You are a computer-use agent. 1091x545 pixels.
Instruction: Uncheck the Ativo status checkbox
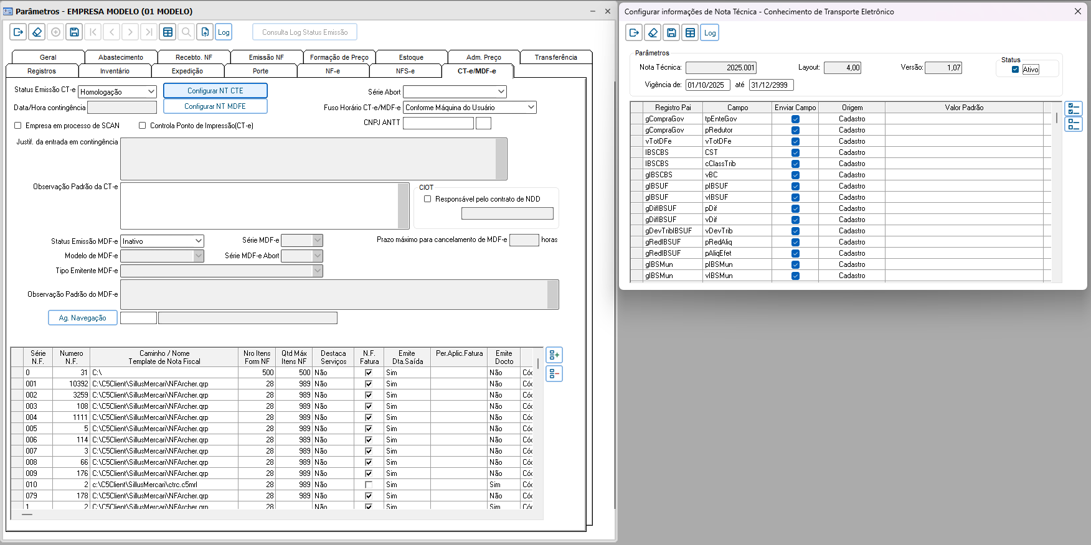click(x=1015, y=70)
